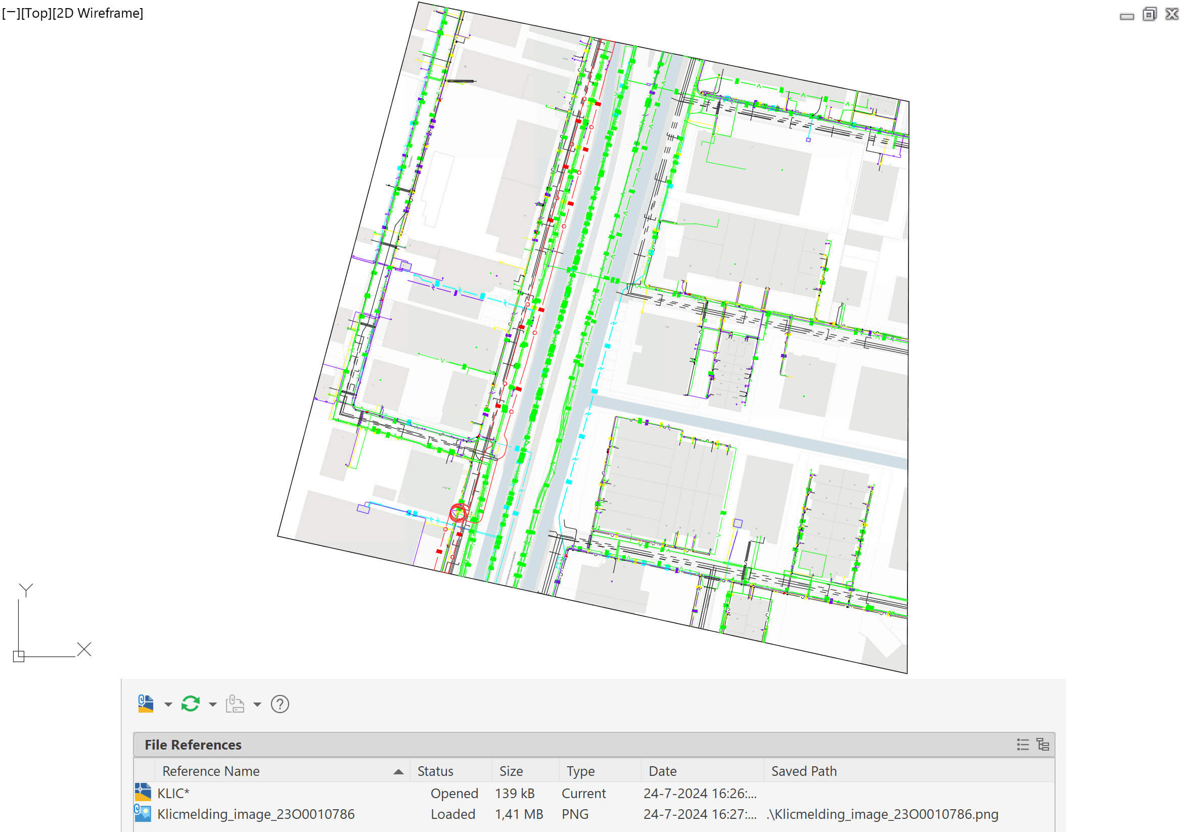Screen dimensions: 1187x832
Task: Click the Klicmelding PNG image icon
Action: [143, 813]
